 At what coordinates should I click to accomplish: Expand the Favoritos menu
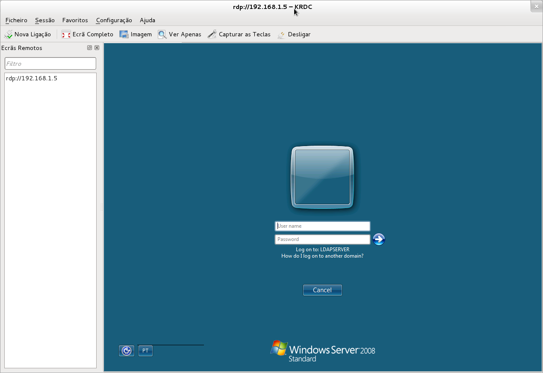tap(75, 20)
